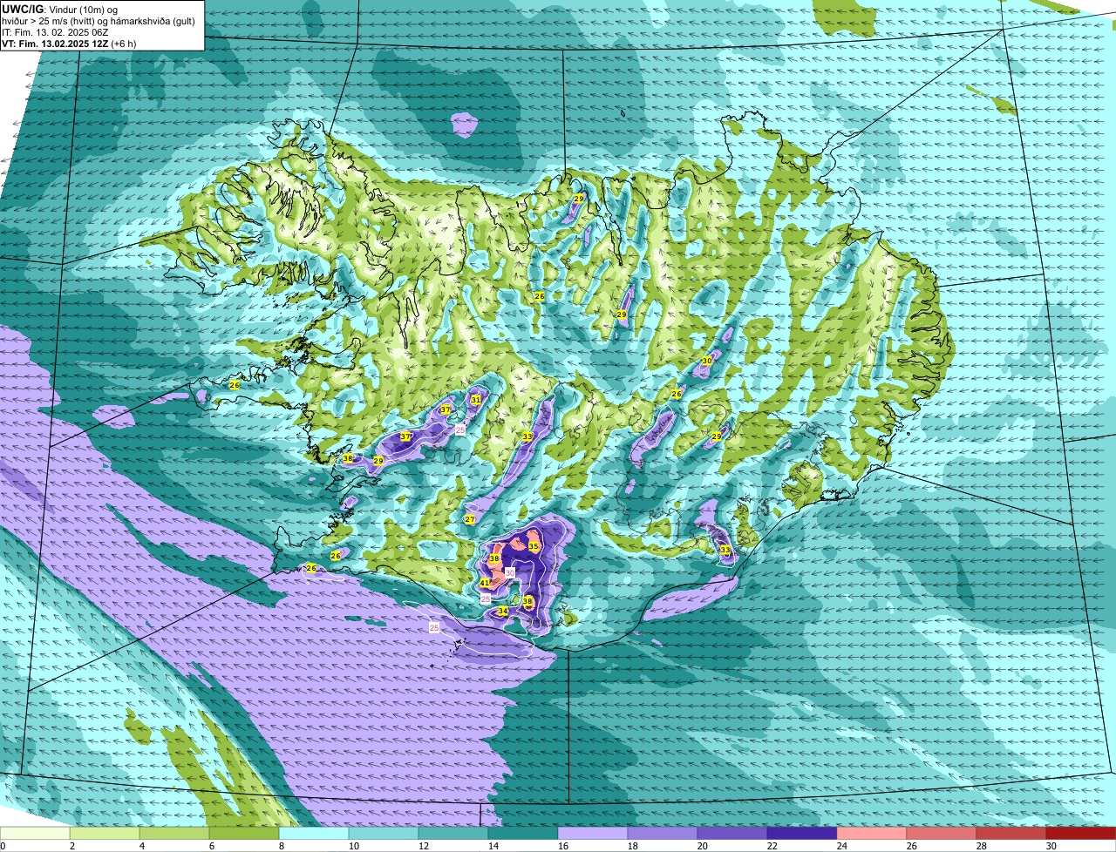Pick the legend swatch between 14 and 16
This screenshot has height=852, width=1116.
(x=523, y=834)
